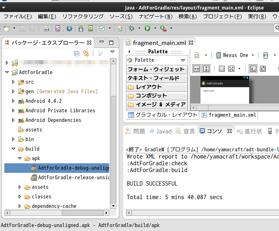Open Lint check dropdown arrow
The width and height of the screenshot is (279, 231).
click(x=110, y=28)
